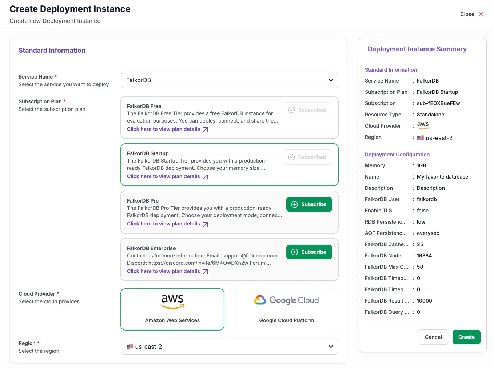Select the FalkorDB Free plan card

click(x=230, y=117)
